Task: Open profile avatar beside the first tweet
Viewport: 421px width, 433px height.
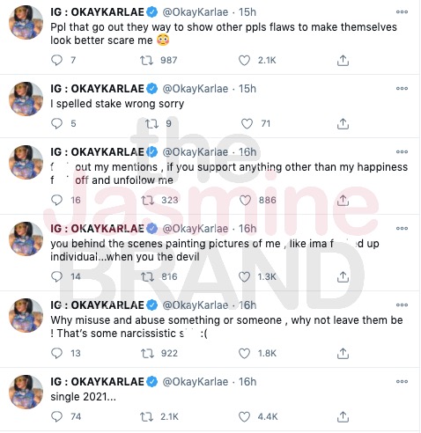Action: [x=26, y=22]
